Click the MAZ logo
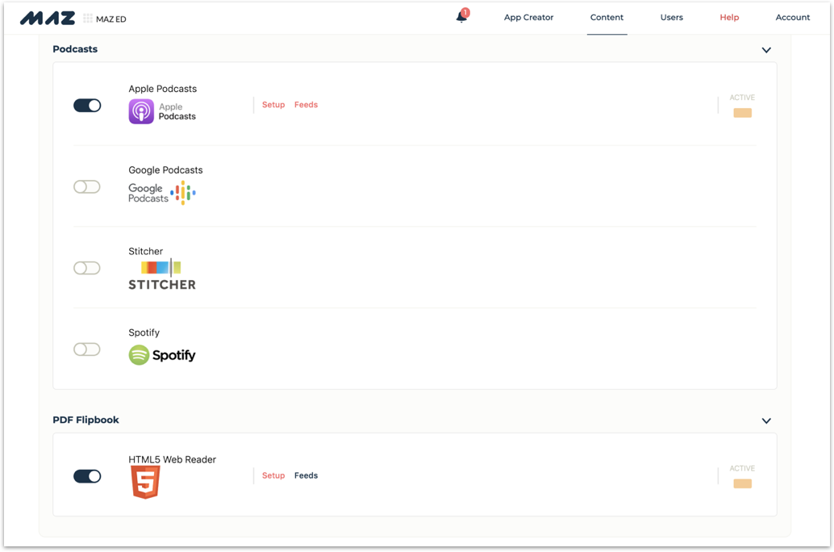The height and width of the screenshot is (552, 834). (x=48, y=18)
